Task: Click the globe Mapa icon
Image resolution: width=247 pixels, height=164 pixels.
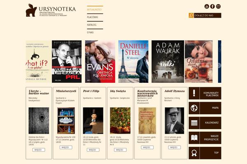Action: point(194,108)
